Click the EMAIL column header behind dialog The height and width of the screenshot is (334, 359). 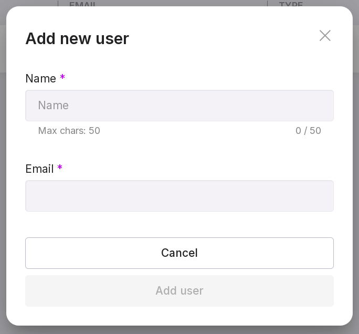[x=84, y=4]
